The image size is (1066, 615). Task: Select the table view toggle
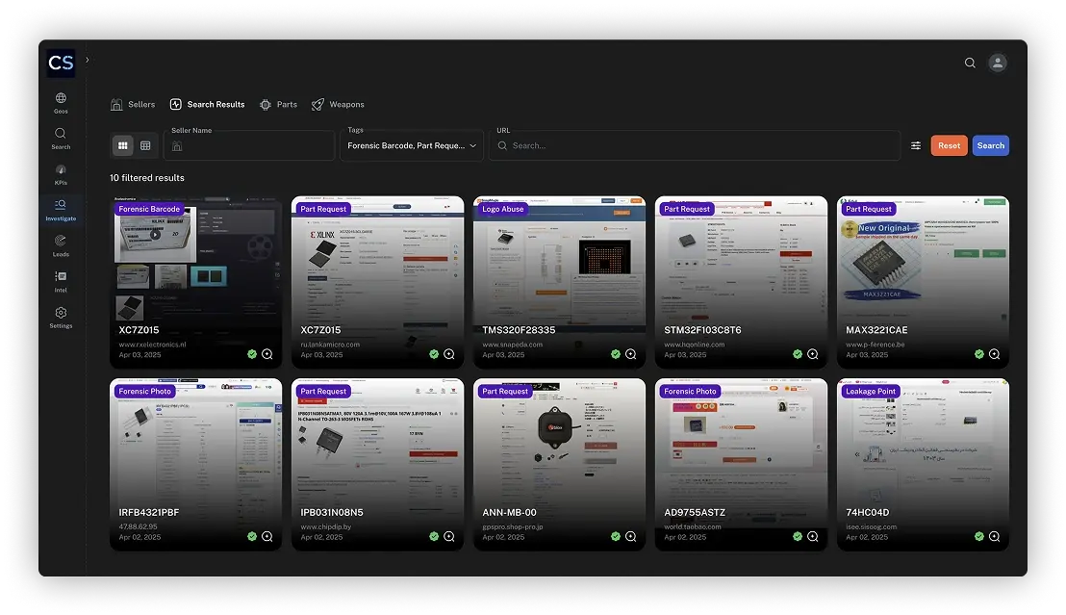pos(145,145)
